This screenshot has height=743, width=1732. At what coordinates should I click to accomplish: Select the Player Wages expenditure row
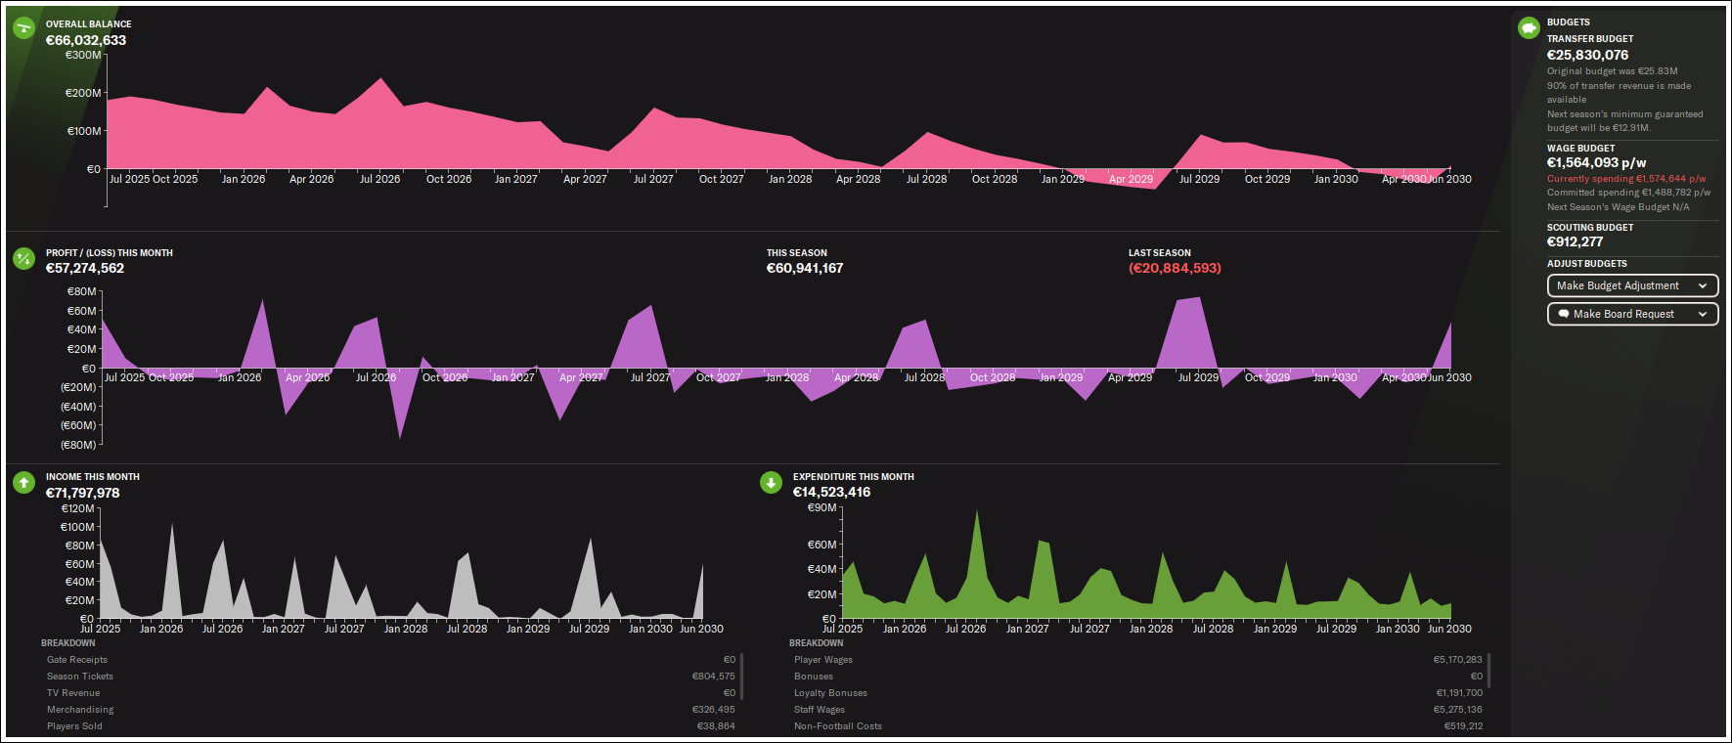[1138, 660]
